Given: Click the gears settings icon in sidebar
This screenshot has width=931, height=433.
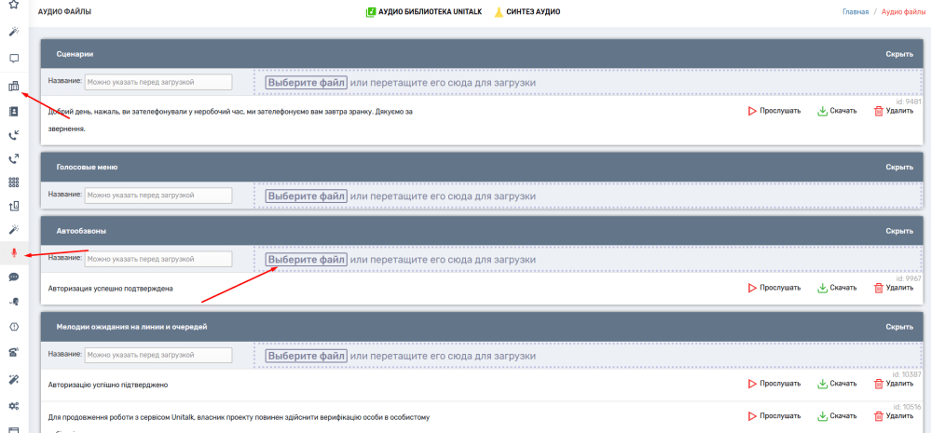Looking at the screenshot, I should [14, 406].
